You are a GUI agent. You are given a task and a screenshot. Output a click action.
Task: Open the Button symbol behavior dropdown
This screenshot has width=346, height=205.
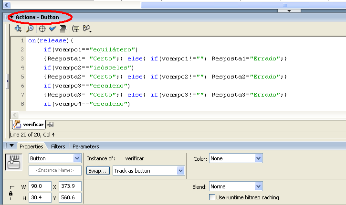tap(77, 158)
